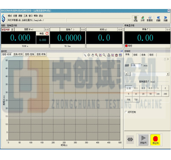Expand the small right arrow in control panel
171x160 pixels.
point(168,59)
